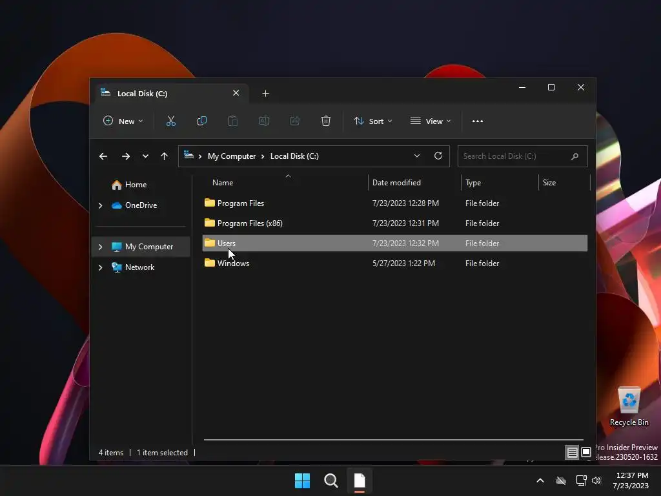
Task: Open the New dropdown menu
Action: [x=123, y=121]
